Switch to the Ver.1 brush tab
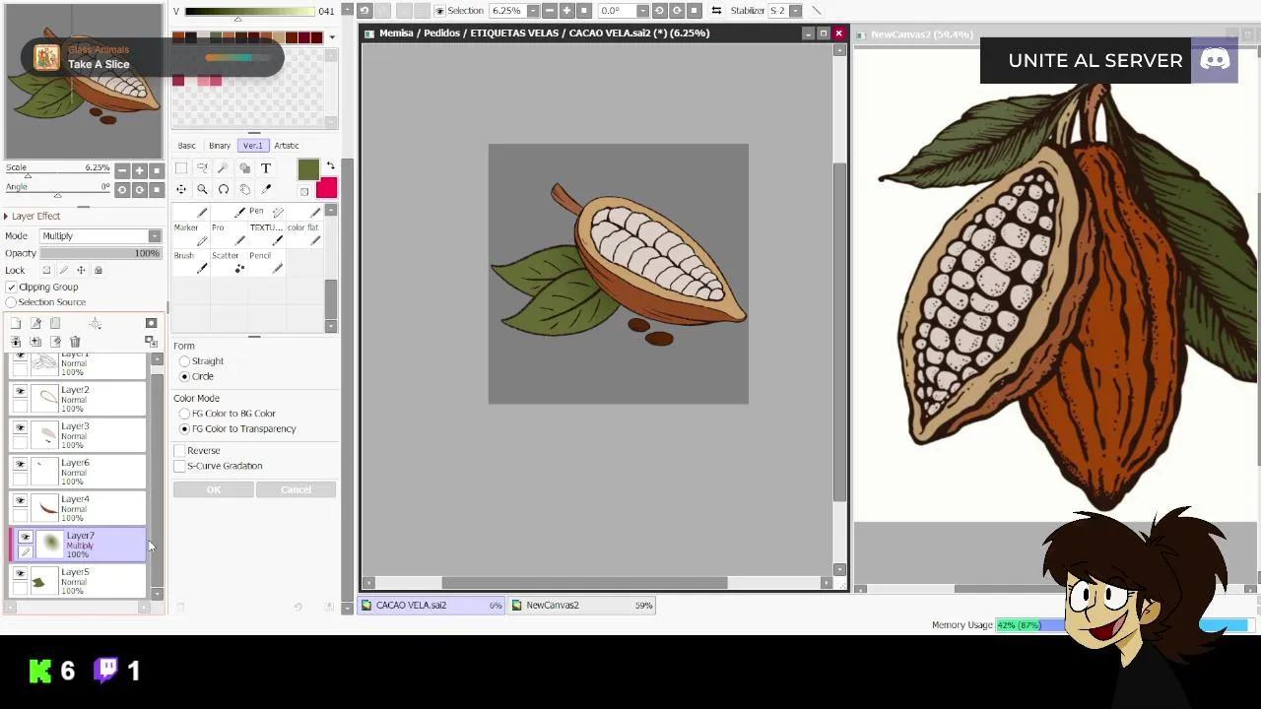This screenshot has width=1261, height=709. point(253,146)
